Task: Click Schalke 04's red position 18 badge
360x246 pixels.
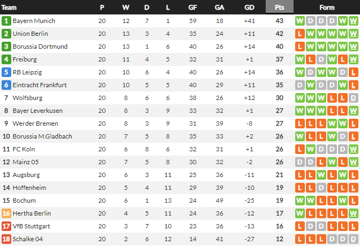Action: [6, 239]
